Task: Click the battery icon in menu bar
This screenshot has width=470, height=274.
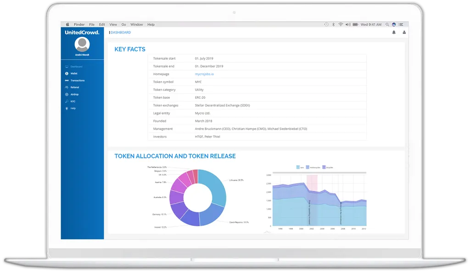Action: pos(355,25)
